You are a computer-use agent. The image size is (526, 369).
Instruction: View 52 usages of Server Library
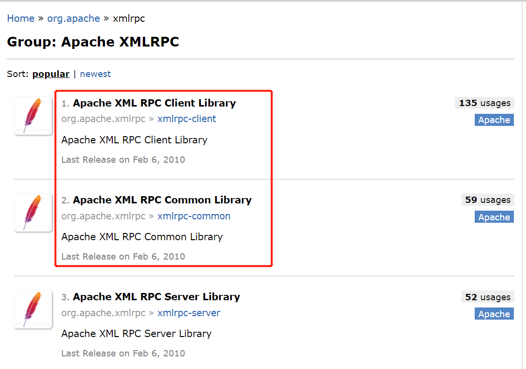[488, 297]
